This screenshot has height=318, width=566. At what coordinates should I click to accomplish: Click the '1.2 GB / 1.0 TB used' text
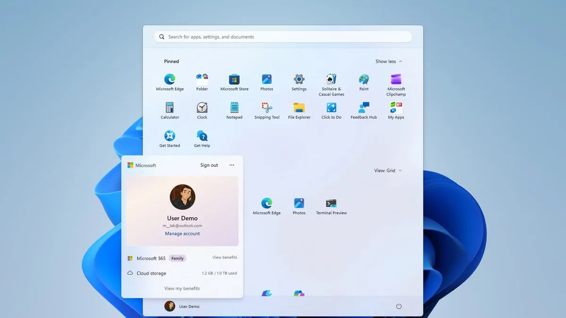click(x=219, y=273)
